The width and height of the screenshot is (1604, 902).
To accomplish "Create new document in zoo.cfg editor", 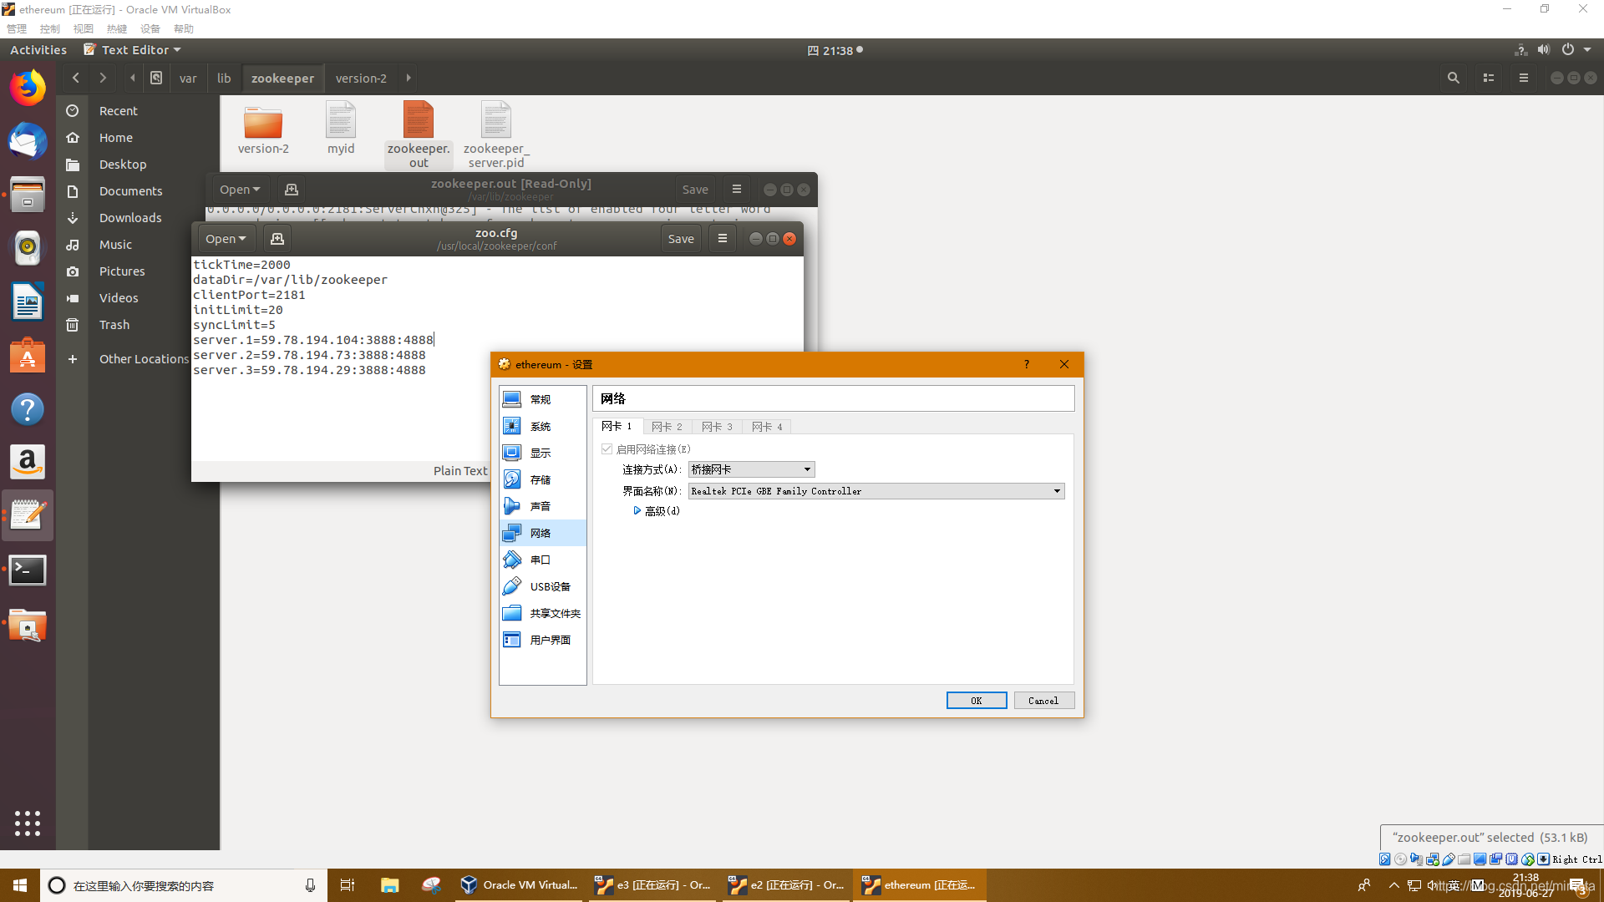I will 277,239.
